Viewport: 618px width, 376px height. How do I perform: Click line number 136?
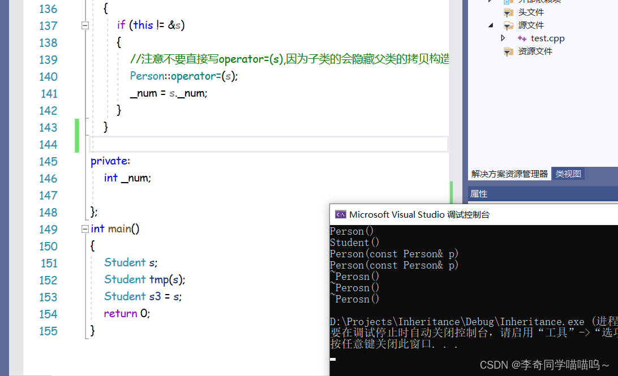48,9
